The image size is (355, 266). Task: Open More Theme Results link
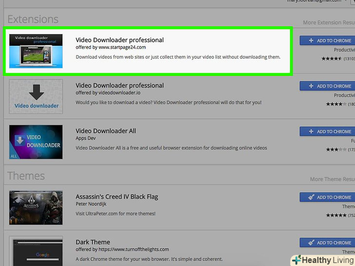click(x=332, y=179)
